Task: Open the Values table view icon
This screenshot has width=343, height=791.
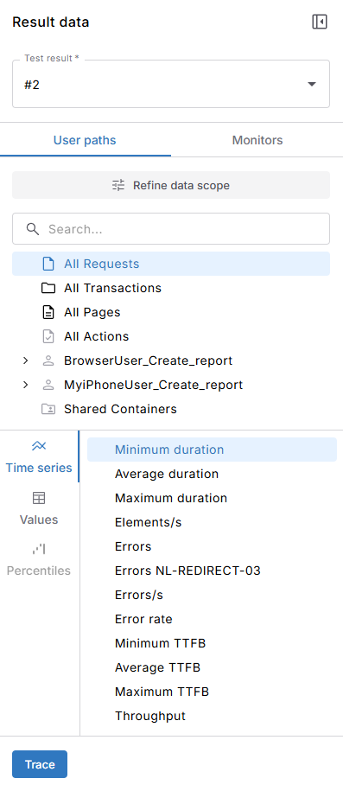Action: point(39,498)
